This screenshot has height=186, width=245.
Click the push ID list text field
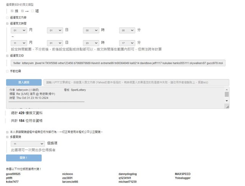[x=118, y=63]
